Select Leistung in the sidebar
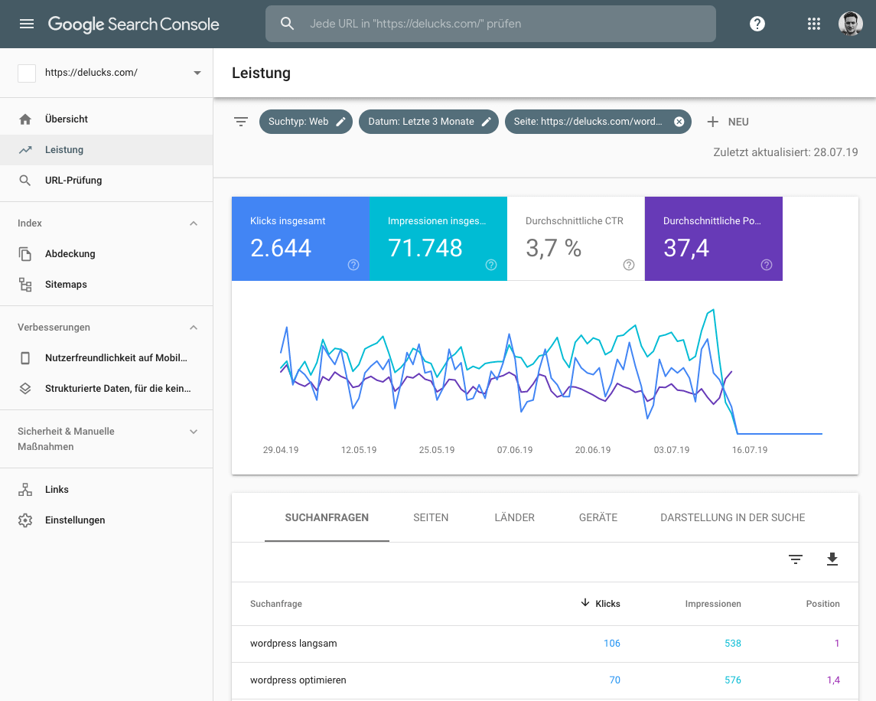This screenshot has height=701, width=876. coord(106,150)
